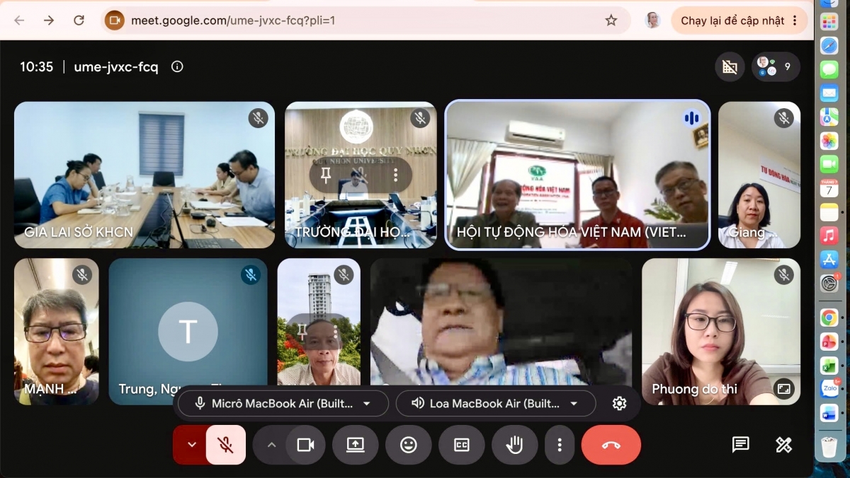850x478 pixels.
Task: Toggle camera on or off
Action: pyautogui.click(x=305, y=445)
